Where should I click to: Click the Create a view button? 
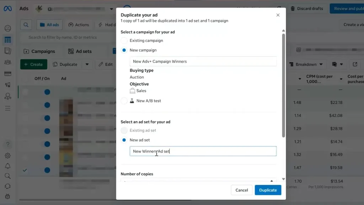pos(351,25)
